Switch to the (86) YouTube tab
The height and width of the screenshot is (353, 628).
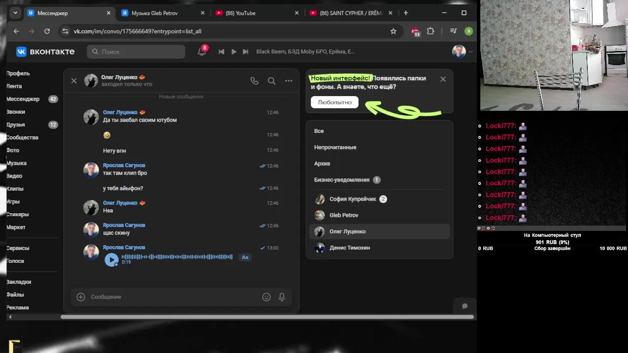257,13
